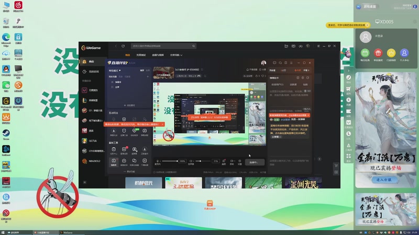Click 开播提醒 bell notification link
419x235 pixels.
tap(252, 69)
